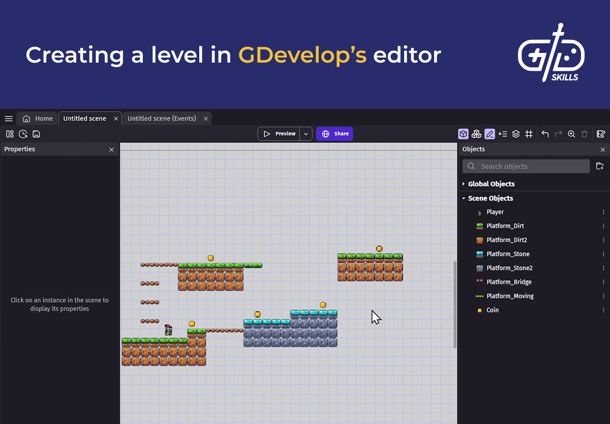Click the Undo arrow icon

(x=544, y=133)
